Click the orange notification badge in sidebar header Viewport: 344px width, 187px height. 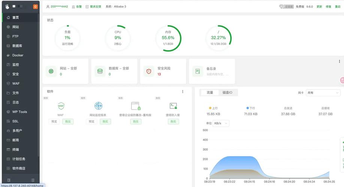click(x=35, y=7)
